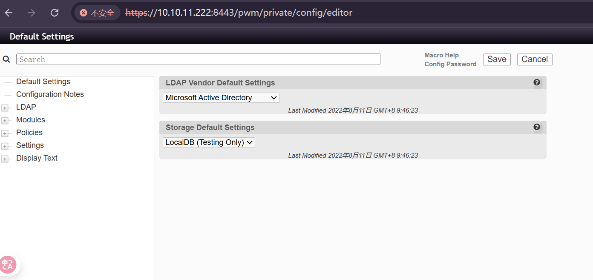The width and height of the screenshot is (593, 280).
Task: Click the not secure warning badge
Action: point(97,13)
